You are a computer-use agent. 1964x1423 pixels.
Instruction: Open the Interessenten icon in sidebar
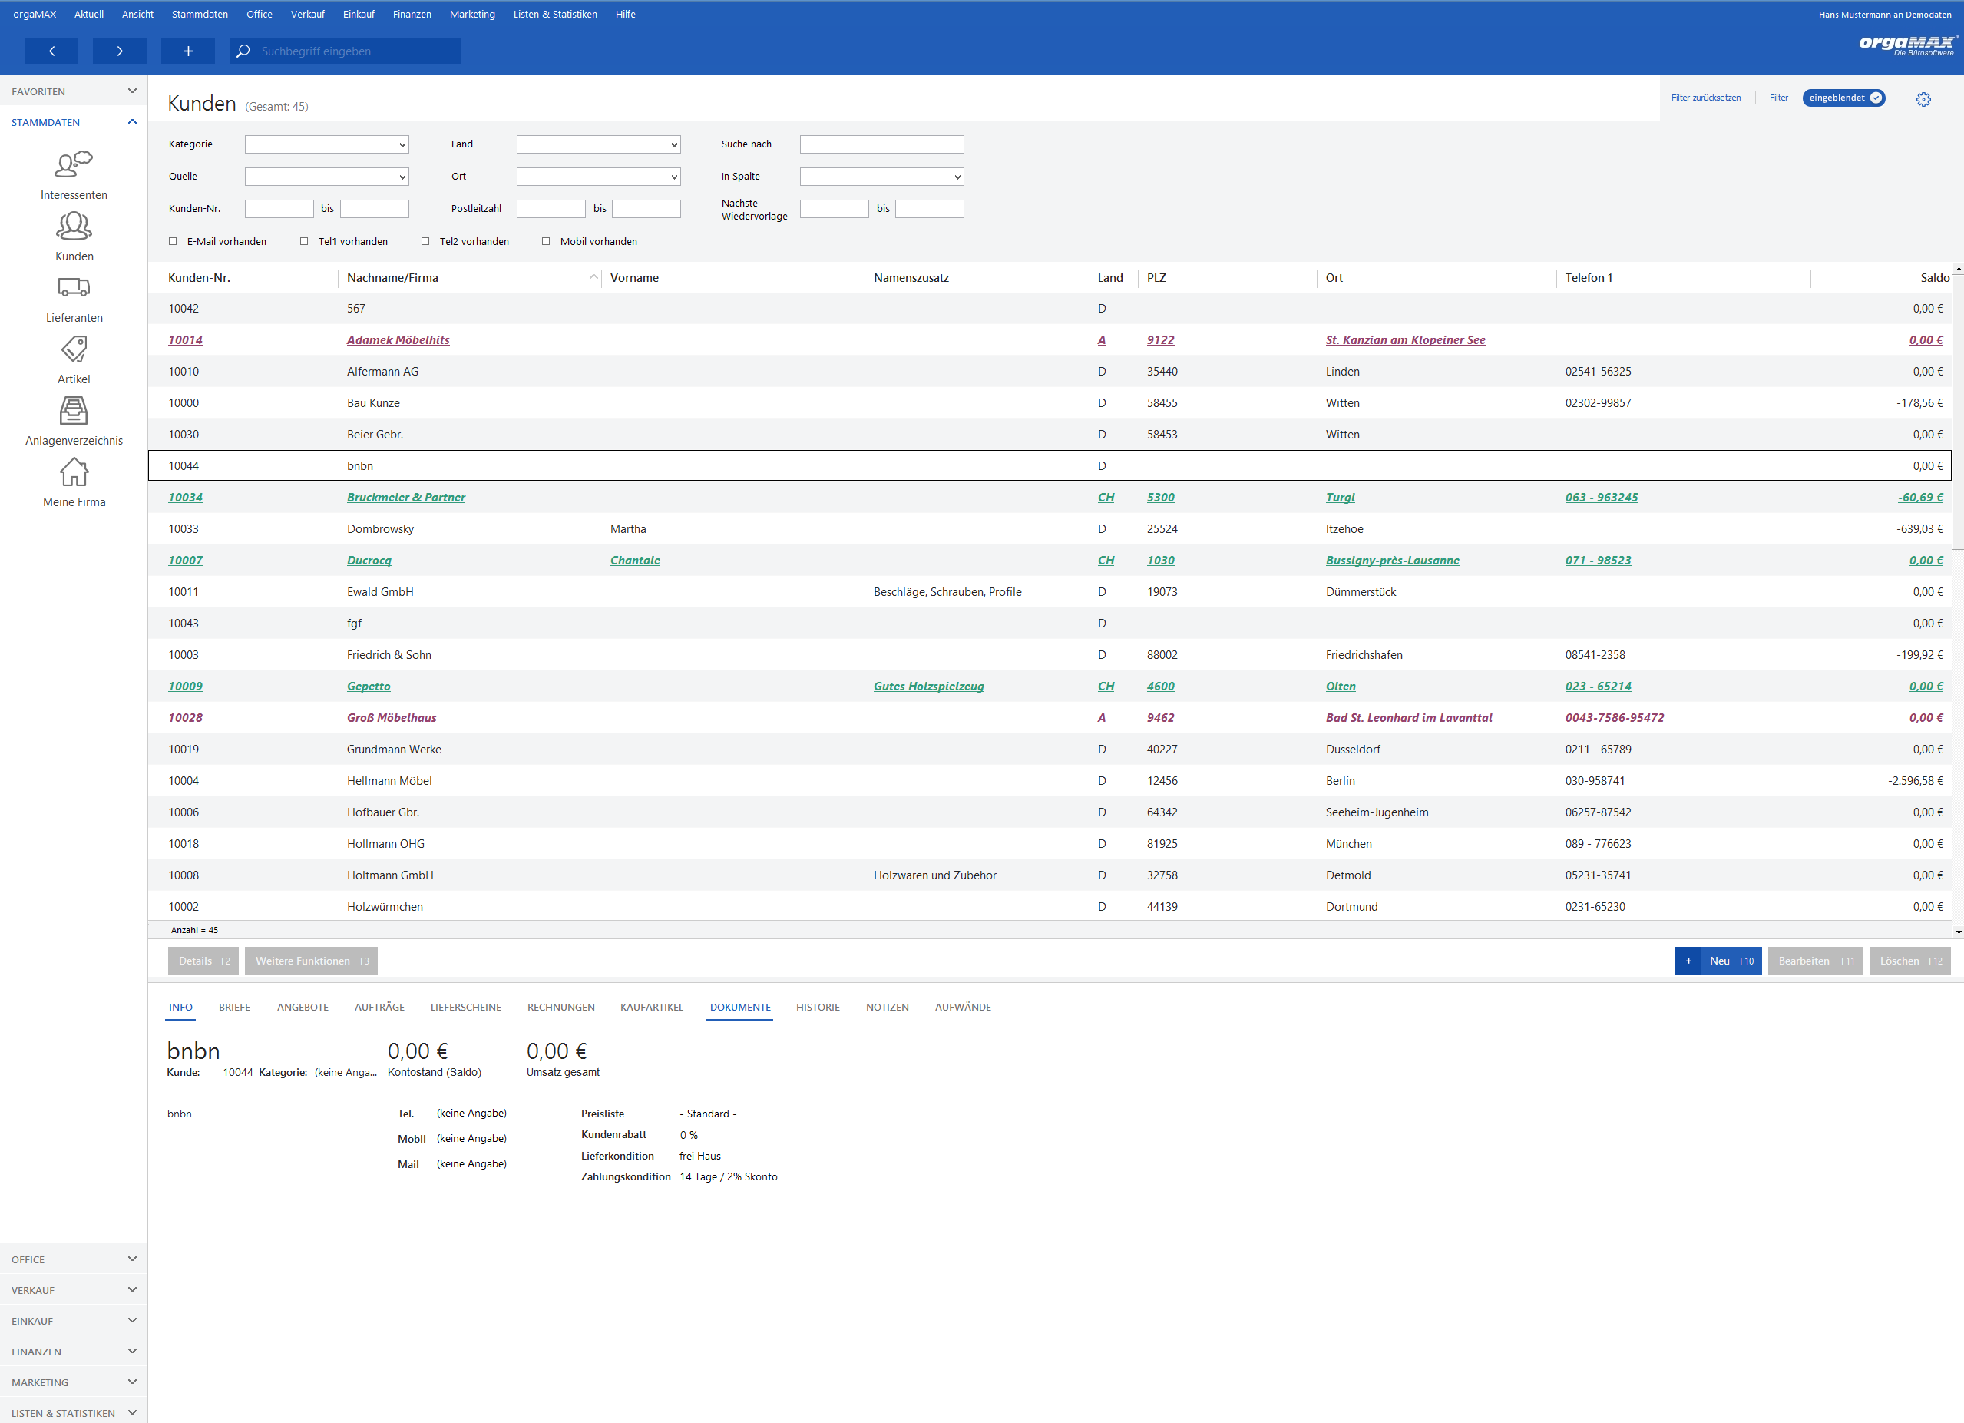coord(74,164)
